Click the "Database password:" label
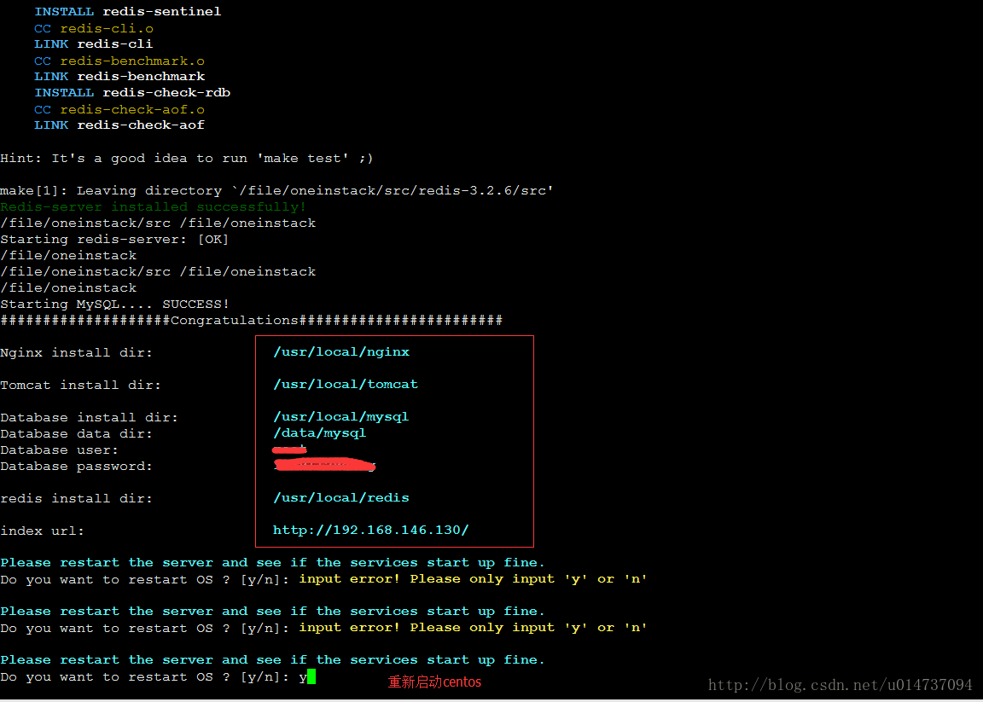 tap(77, 467)
